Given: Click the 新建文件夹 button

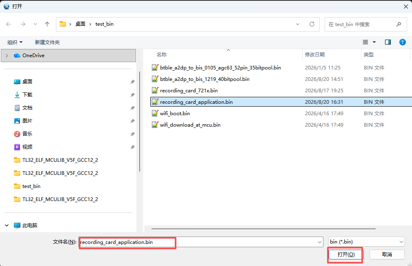Looking at the screenshot, I should click(x=47, y=42).
